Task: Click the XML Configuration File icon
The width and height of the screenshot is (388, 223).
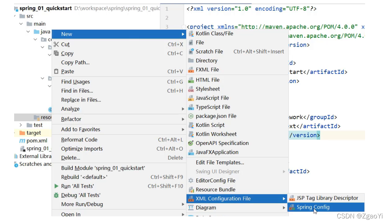Action: click(191, 199)
